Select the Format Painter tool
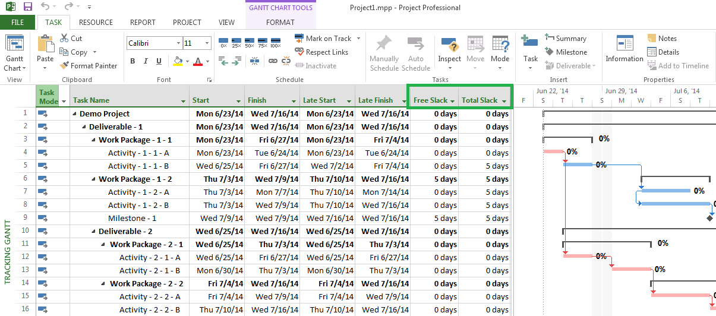This screenshot has height=316, width=716. [x=89, y=65]
